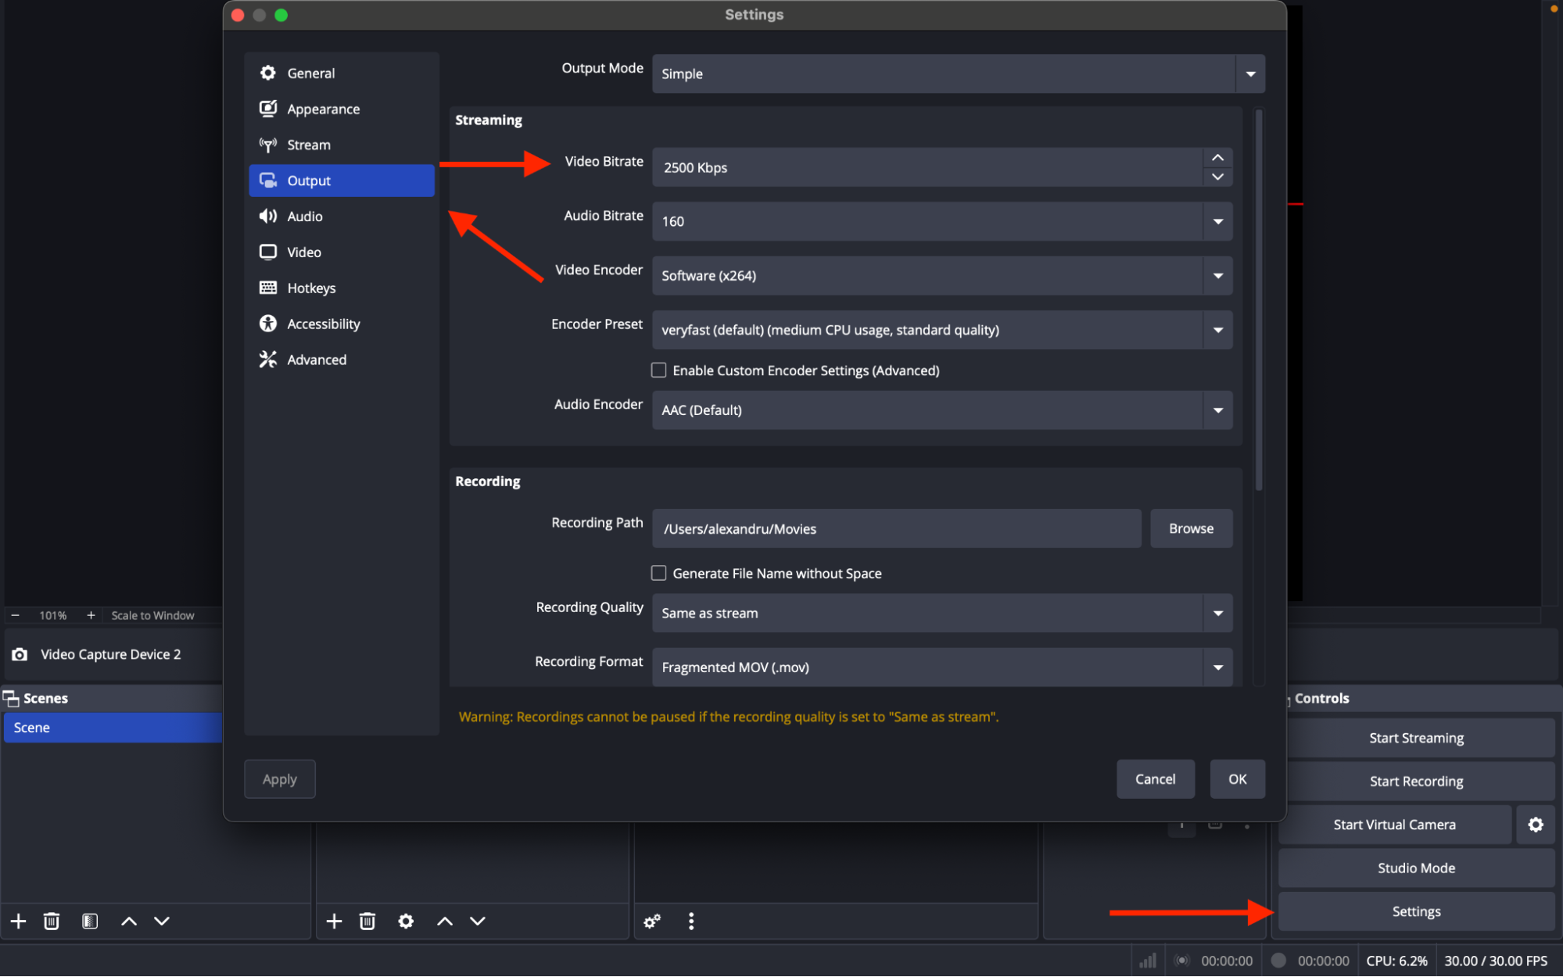Add a new scene with plus icon
Image resolution: width=1563 pixels, height=977 pixels.
17,921
